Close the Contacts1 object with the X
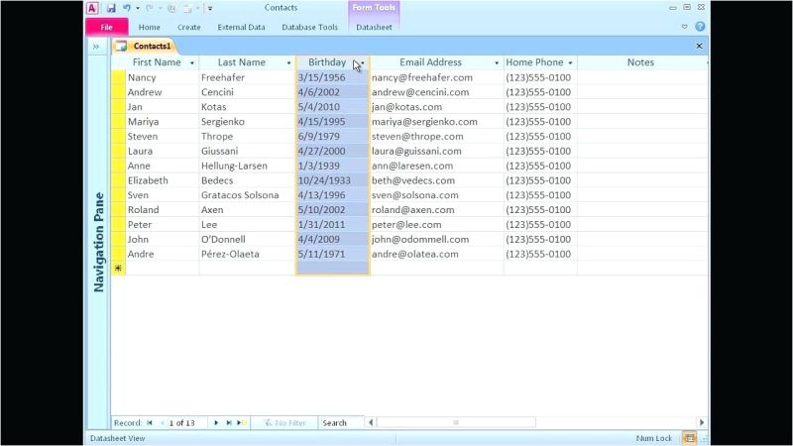793x446 pixels. pos(700,46)
